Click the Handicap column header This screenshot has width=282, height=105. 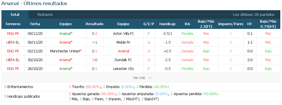pos(167,24)
